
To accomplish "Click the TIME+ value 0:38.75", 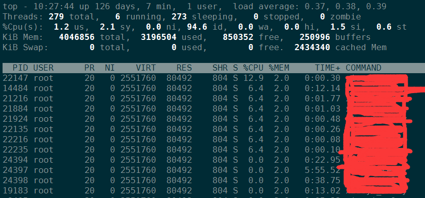I will pos(322,181).
